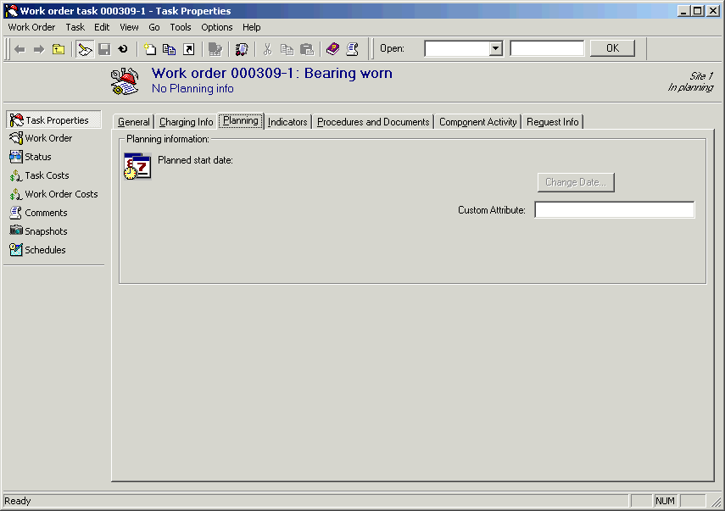
Task: Click the Up one level folder icon
Action: 59,49
